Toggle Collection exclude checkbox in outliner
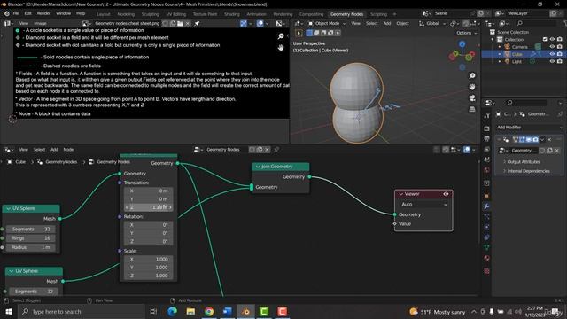This screenshot has height=319, width=567. click(x=545, y=39)
